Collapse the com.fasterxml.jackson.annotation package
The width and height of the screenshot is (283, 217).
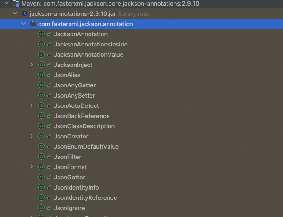[x=24, y=24]
